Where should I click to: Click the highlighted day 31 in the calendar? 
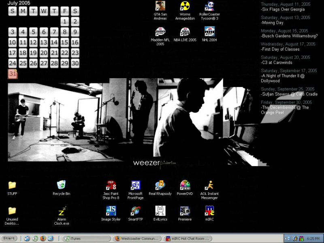(13, 74)
